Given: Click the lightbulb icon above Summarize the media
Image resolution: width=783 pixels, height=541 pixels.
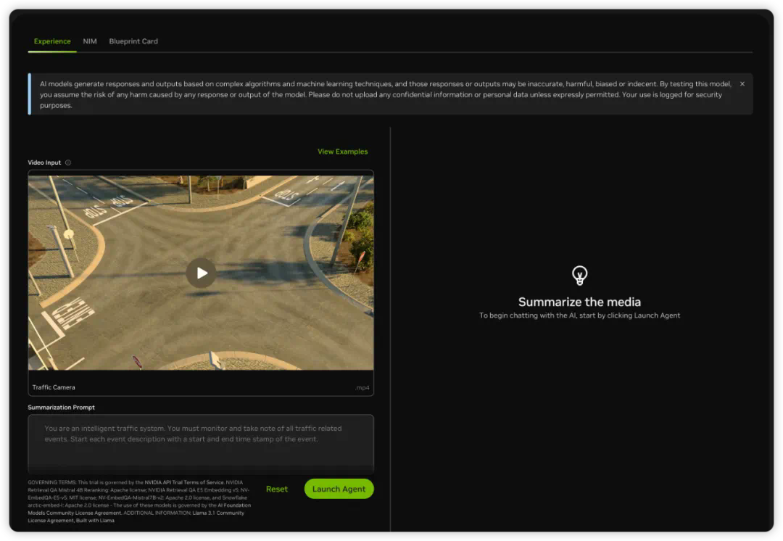Looking at the screenshot, I should point(579,276).
